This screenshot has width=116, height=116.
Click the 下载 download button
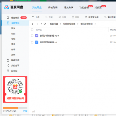click(x=49, y=17)
